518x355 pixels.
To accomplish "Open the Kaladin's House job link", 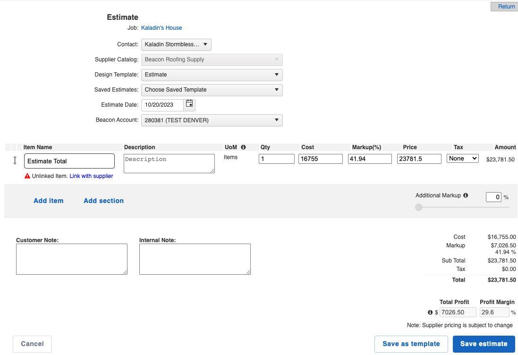I will coord(161,28).
